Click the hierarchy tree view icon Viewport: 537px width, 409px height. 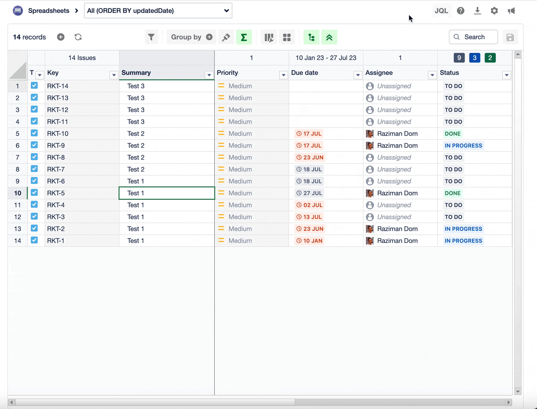(311, 37)
